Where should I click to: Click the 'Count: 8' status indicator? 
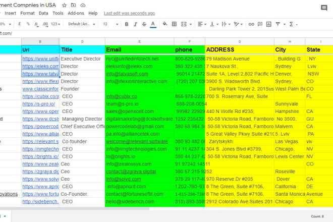click(x=317, y=216)
